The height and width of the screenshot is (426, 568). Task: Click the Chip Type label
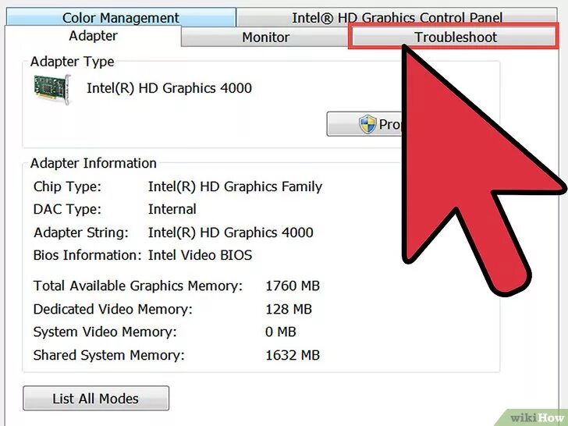click(67, 186)
